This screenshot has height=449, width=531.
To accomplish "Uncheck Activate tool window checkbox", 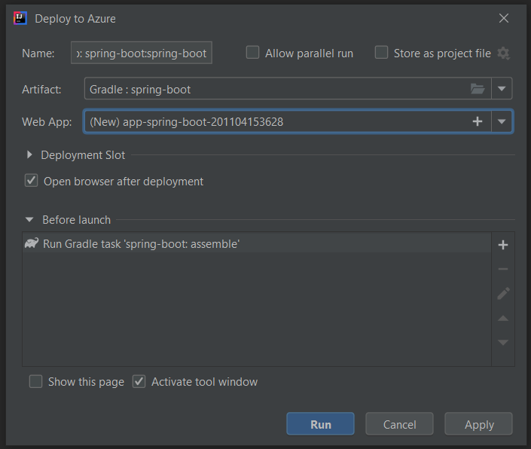I will click(139, 381).
